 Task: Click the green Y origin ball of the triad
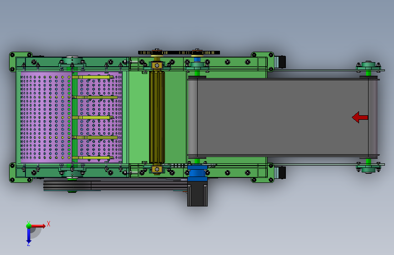(x=29, y=226)
